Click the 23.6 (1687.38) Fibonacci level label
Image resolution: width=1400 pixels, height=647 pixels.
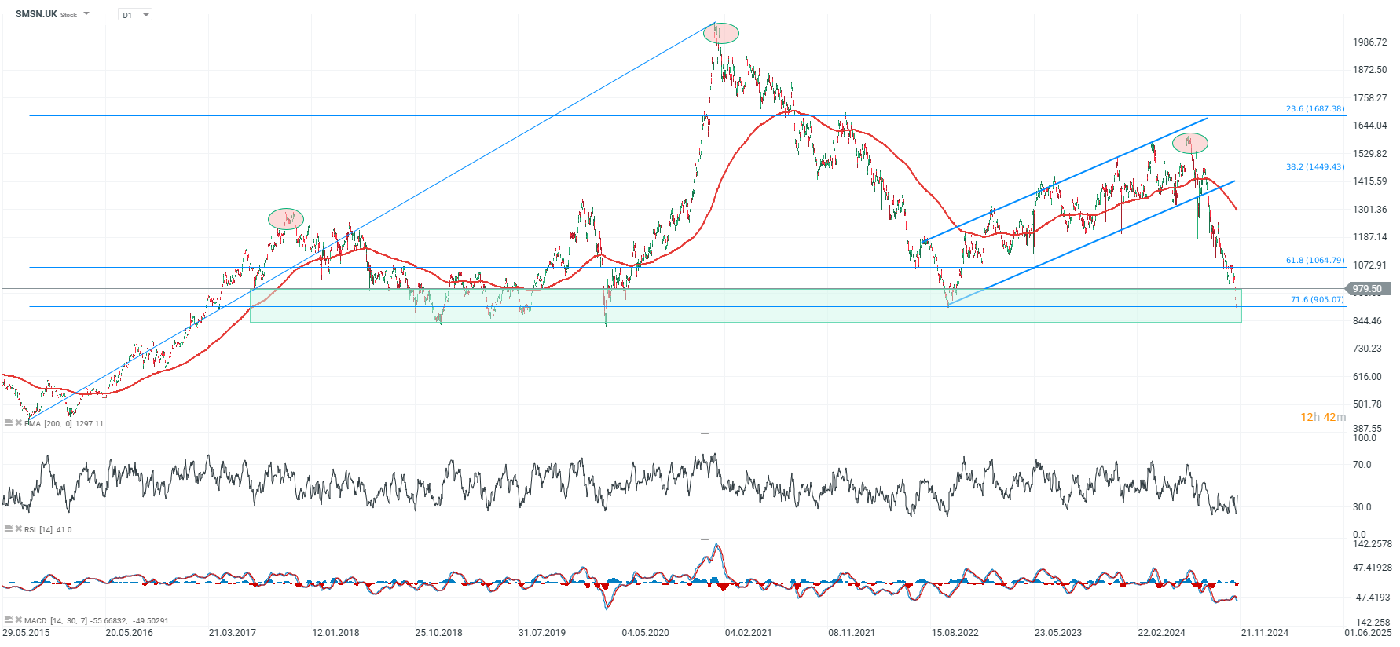[x=1315, y=109]
